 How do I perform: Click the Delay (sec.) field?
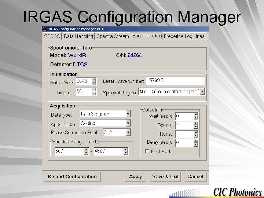click(184, 143)
